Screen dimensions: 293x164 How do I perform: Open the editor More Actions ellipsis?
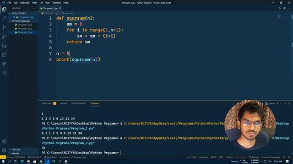(289, 8)
